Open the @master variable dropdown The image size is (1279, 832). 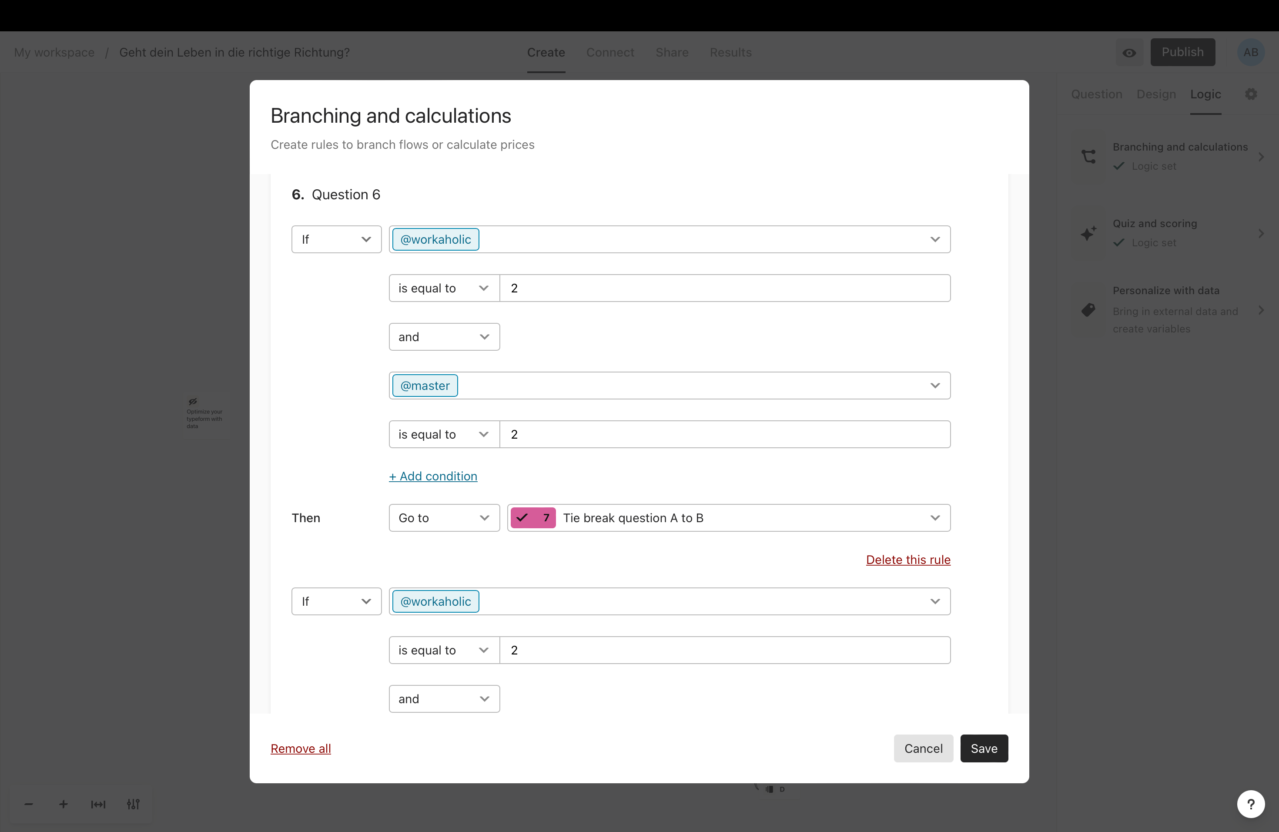[670, 386]
